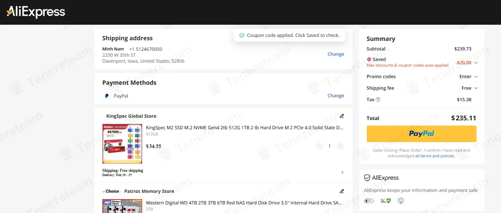The height and width of the screenshot is (213, 501).
Task: Click the -$20.00 saved amount
Action: [463, 63]
